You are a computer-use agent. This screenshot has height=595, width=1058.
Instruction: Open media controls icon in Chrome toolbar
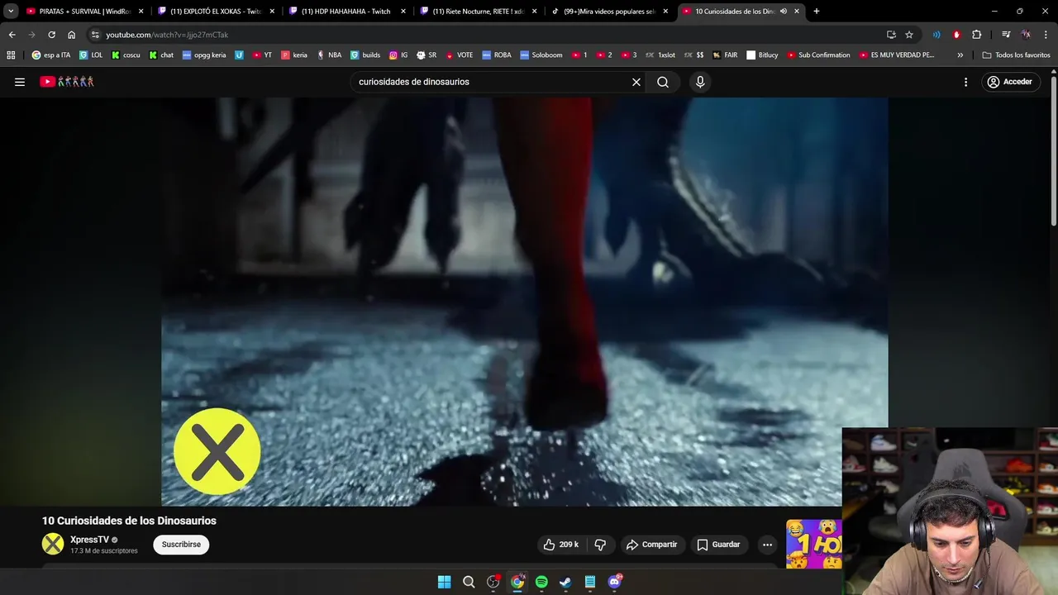coord(1006,35)
